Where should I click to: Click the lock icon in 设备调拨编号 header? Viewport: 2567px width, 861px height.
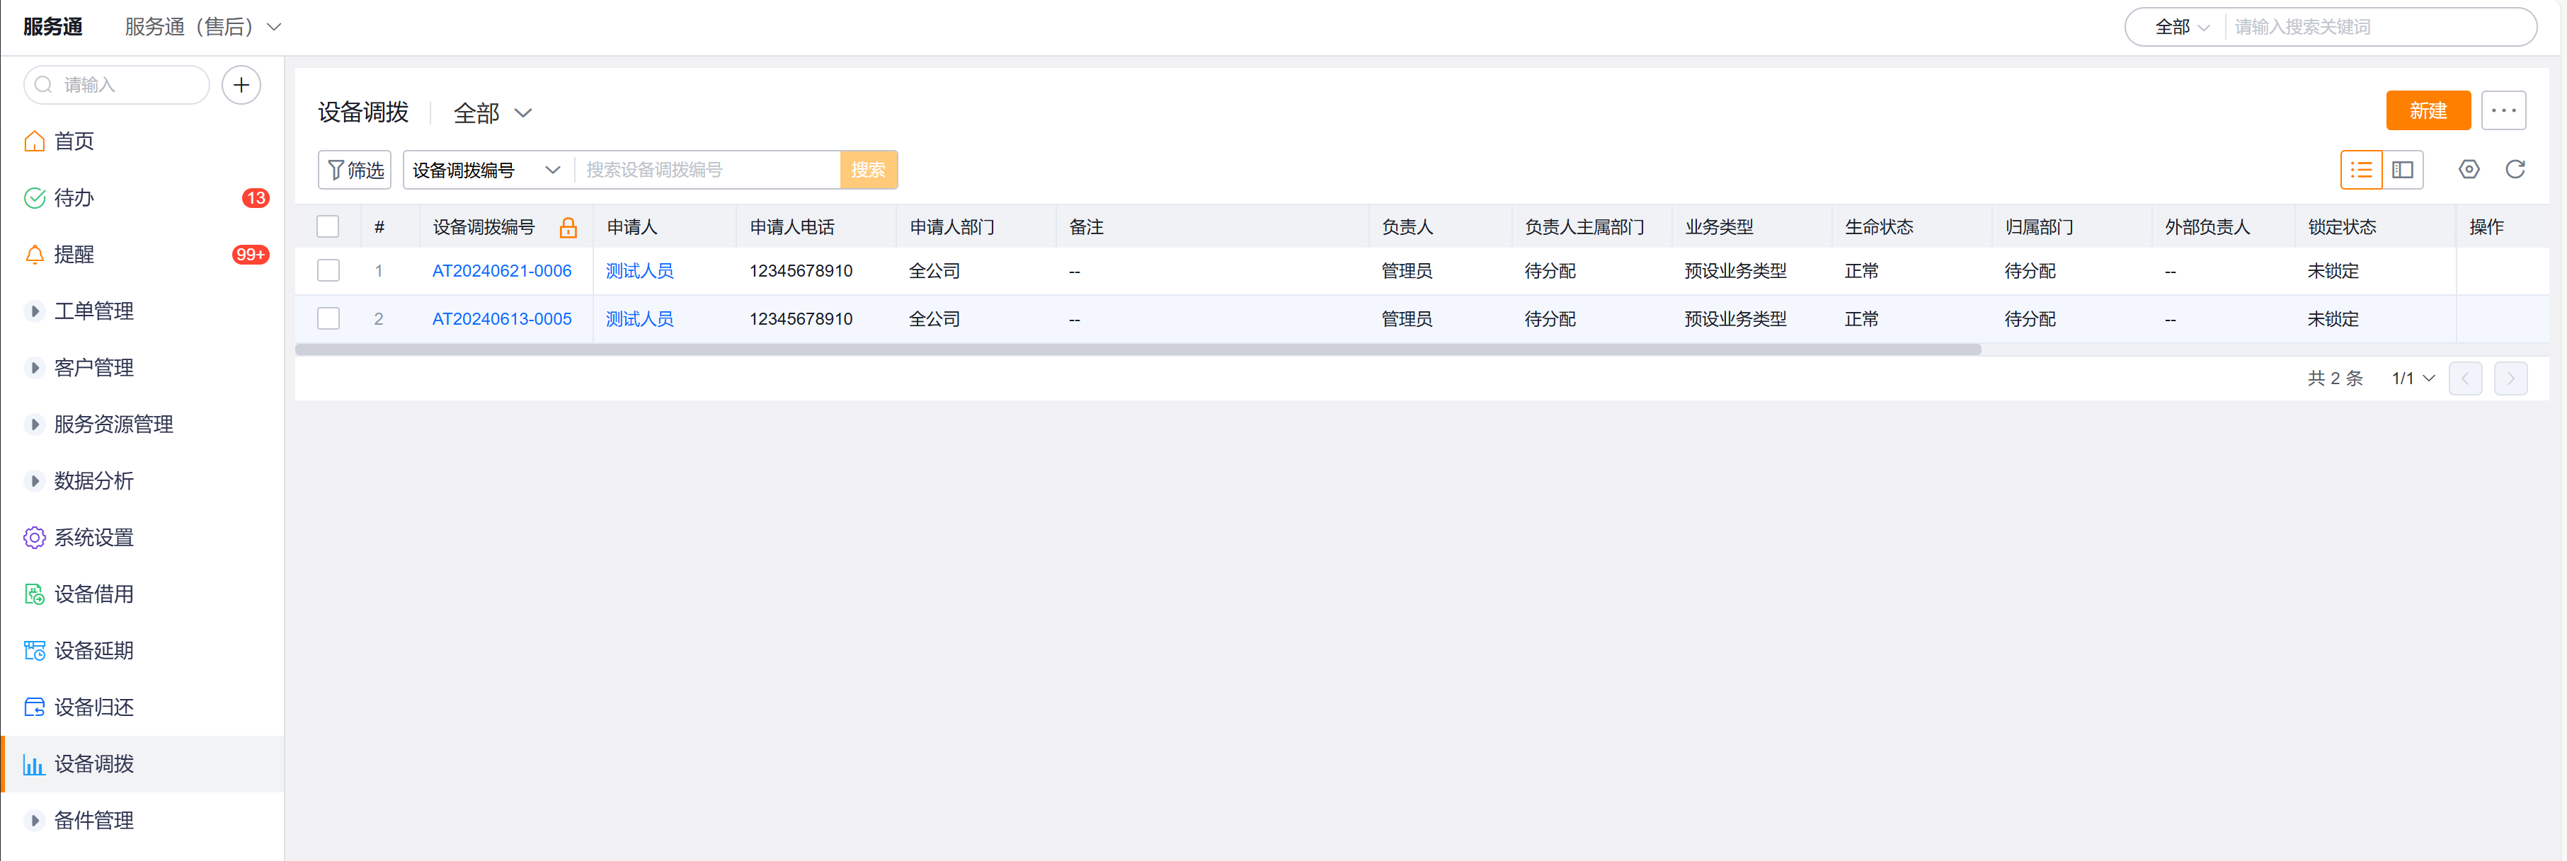(568, 228)
